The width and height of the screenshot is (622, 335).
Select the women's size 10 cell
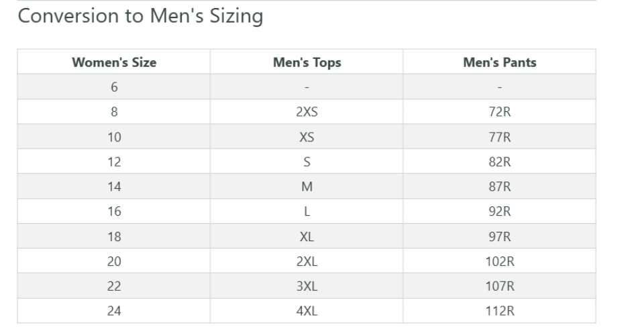coord(114,137)
